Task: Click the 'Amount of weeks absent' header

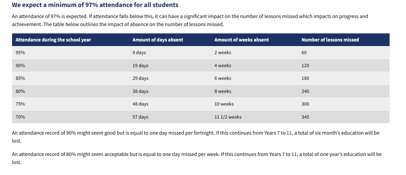Action: click(241, 40)
